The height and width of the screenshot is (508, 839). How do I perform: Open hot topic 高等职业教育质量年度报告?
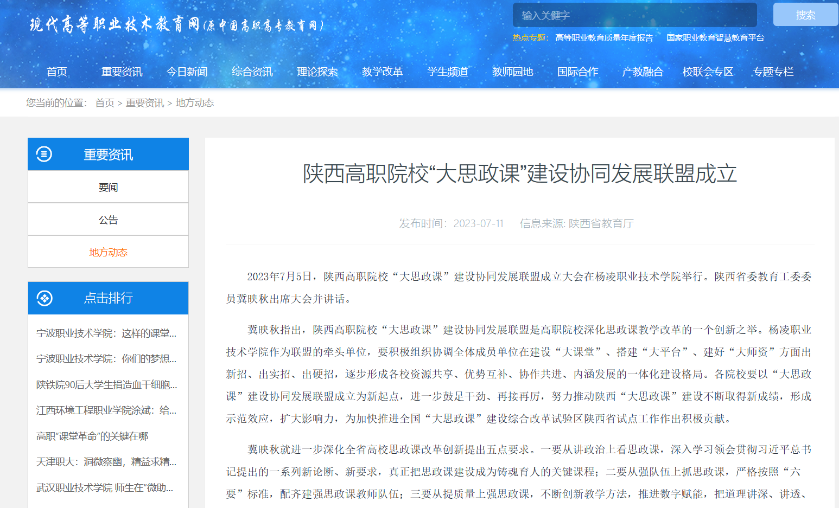click(603, 38)
